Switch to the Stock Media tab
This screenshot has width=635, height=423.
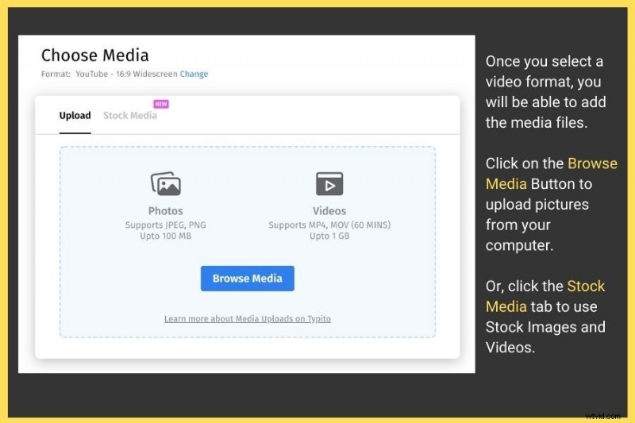tap(130, 115)
